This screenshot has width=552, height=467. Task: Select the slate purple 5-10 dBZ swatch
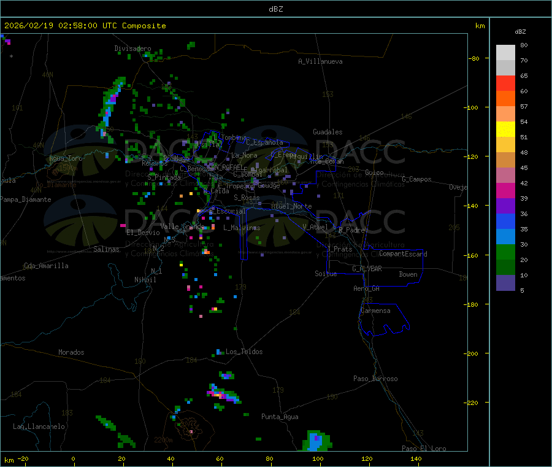[x=505, y=282]
